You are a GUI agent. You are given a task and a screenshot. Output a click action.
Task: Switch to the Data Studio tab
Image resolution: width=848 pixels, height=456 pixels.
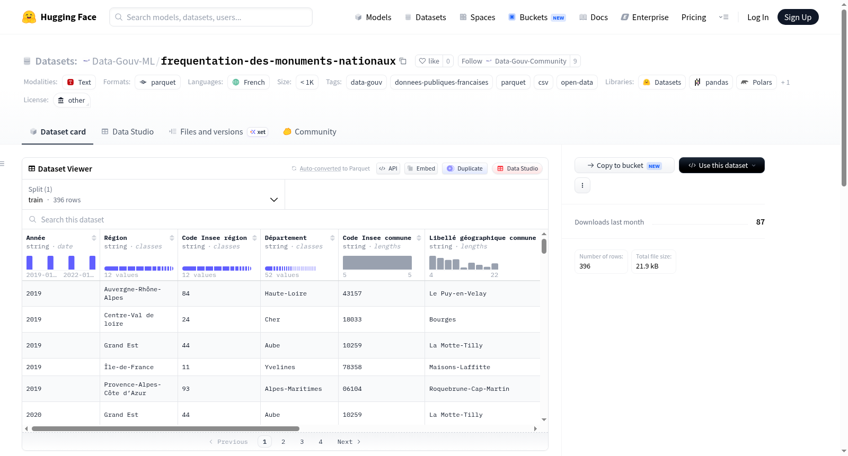click(128, 132)
